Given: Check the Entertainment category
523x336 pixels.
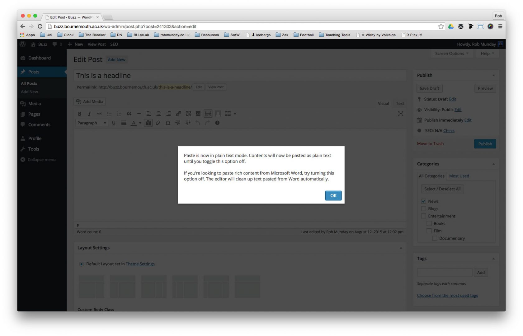Looking at the screenshot, I should [x=423, y=216].
